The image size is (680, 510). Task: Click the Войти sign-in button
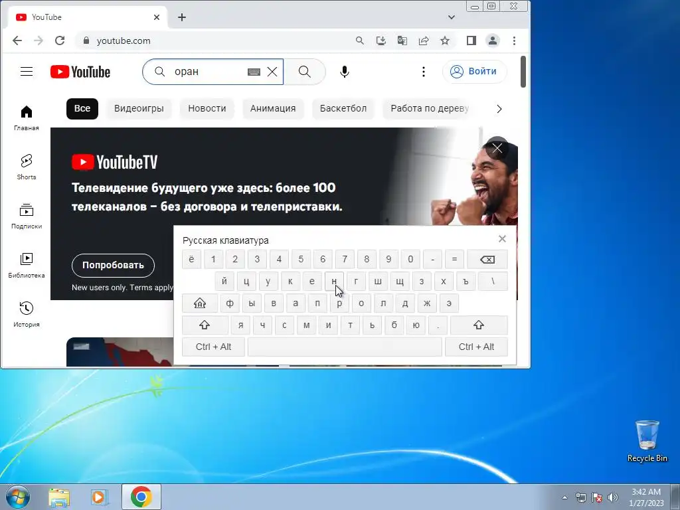pyautogui.click(x=474, y=72)
